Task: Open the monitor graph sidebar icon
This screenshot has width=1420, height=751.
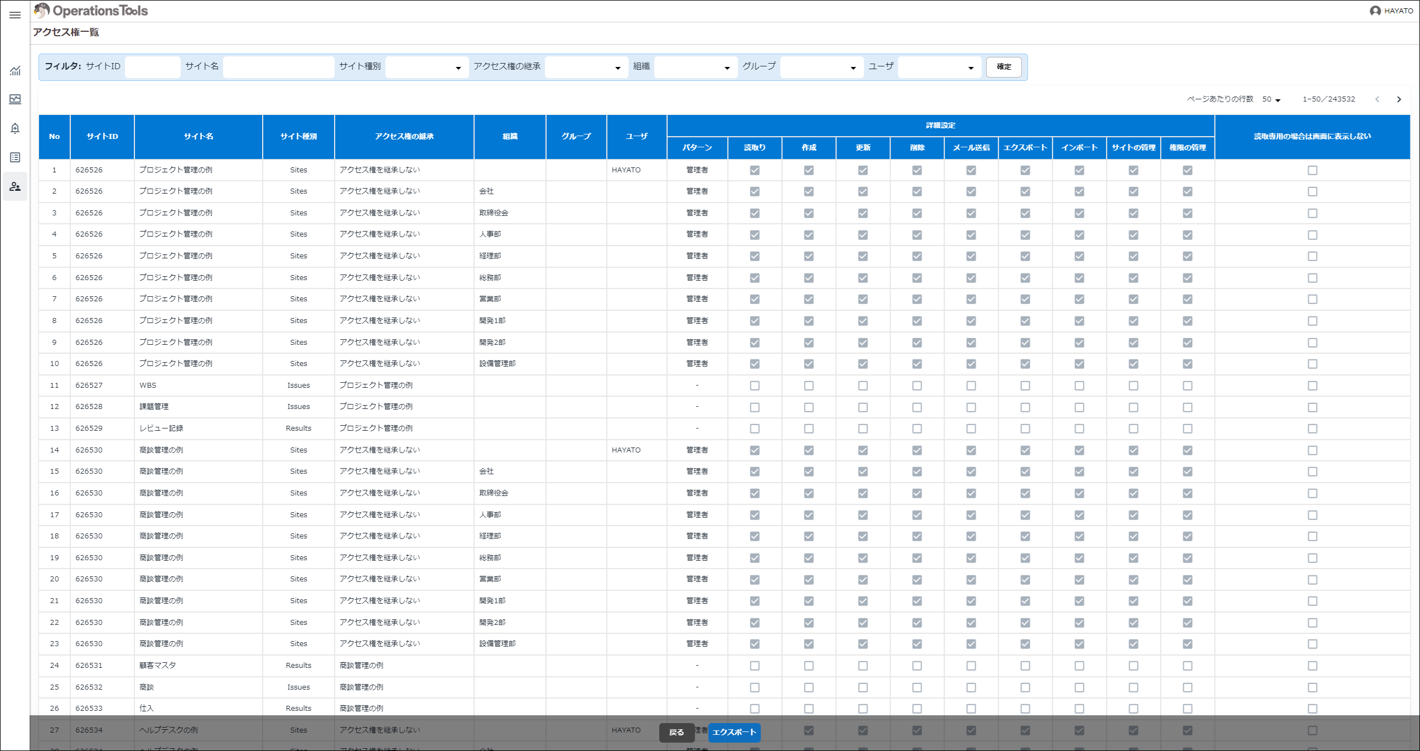Action: pyautogui.click(x=15, y=99)
